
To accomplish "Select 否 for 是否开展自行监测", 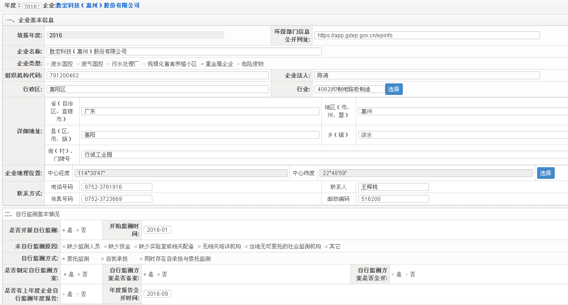I will coord(78,230).
